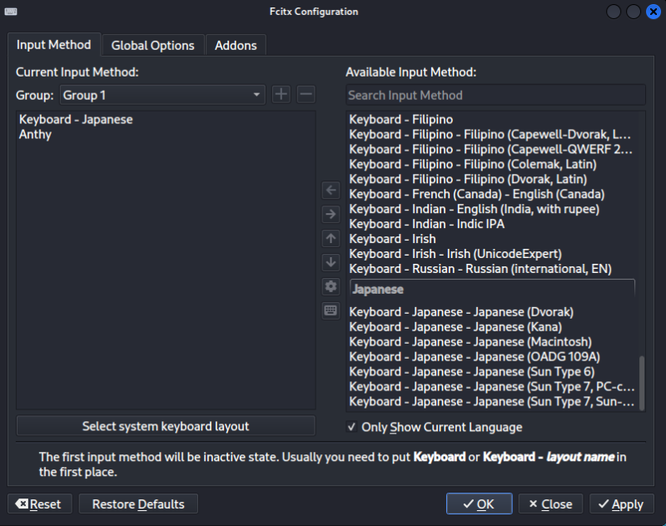
Task: Focus the Search Input Method field
Action: point(495,95)
